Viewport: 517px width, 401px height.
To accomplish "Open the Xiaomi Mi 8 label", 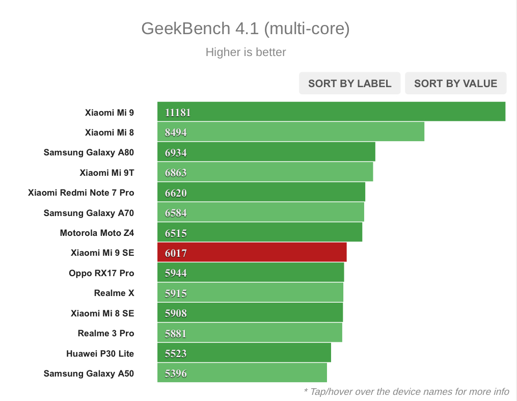I will click(110, 132).
